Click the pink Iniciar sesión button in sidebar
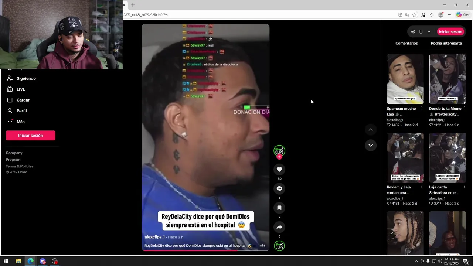The image size is (473, 266). pos(31,136)
